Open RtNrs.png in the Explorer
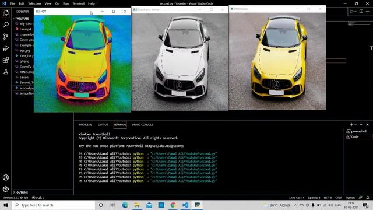Image resolution: width=373 pixels, height=210 pixels. coord(24,72)
